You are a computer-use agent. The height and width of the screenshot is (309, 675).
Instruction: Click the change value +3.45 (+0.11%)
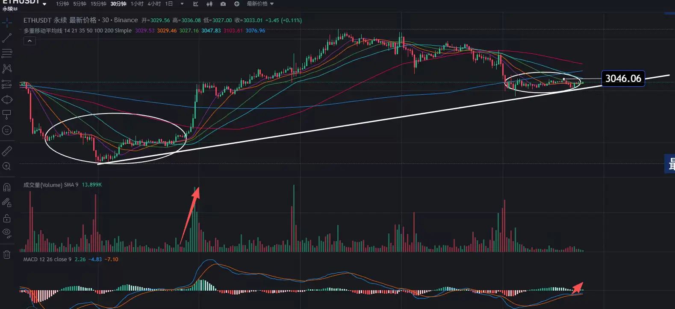pos(283,20)
